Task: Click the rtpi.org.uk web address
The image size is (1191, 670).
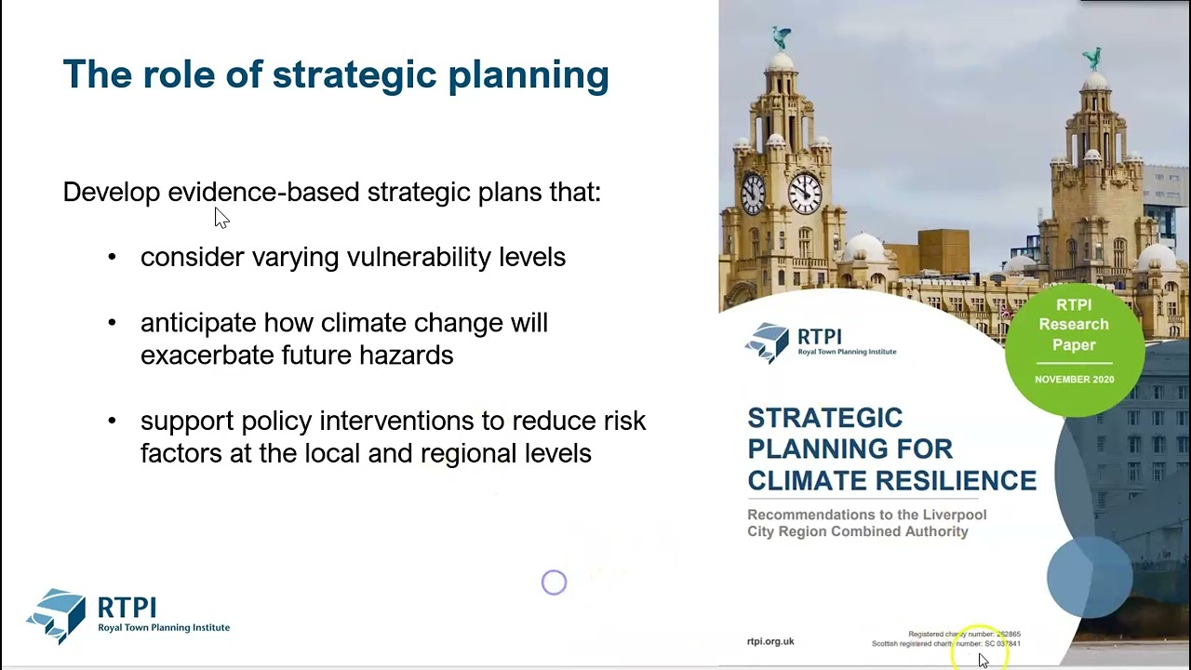Action: [770, 641]
